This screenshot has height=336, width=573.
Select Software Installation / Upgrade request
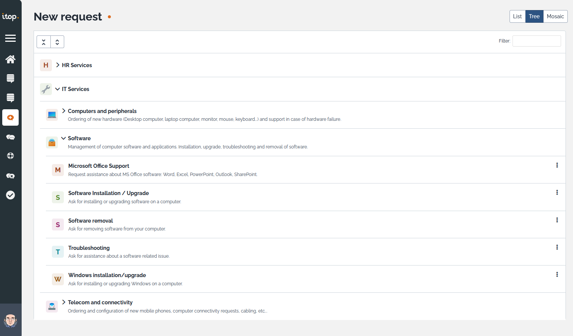pyautogui.click(x=108, y=193)
